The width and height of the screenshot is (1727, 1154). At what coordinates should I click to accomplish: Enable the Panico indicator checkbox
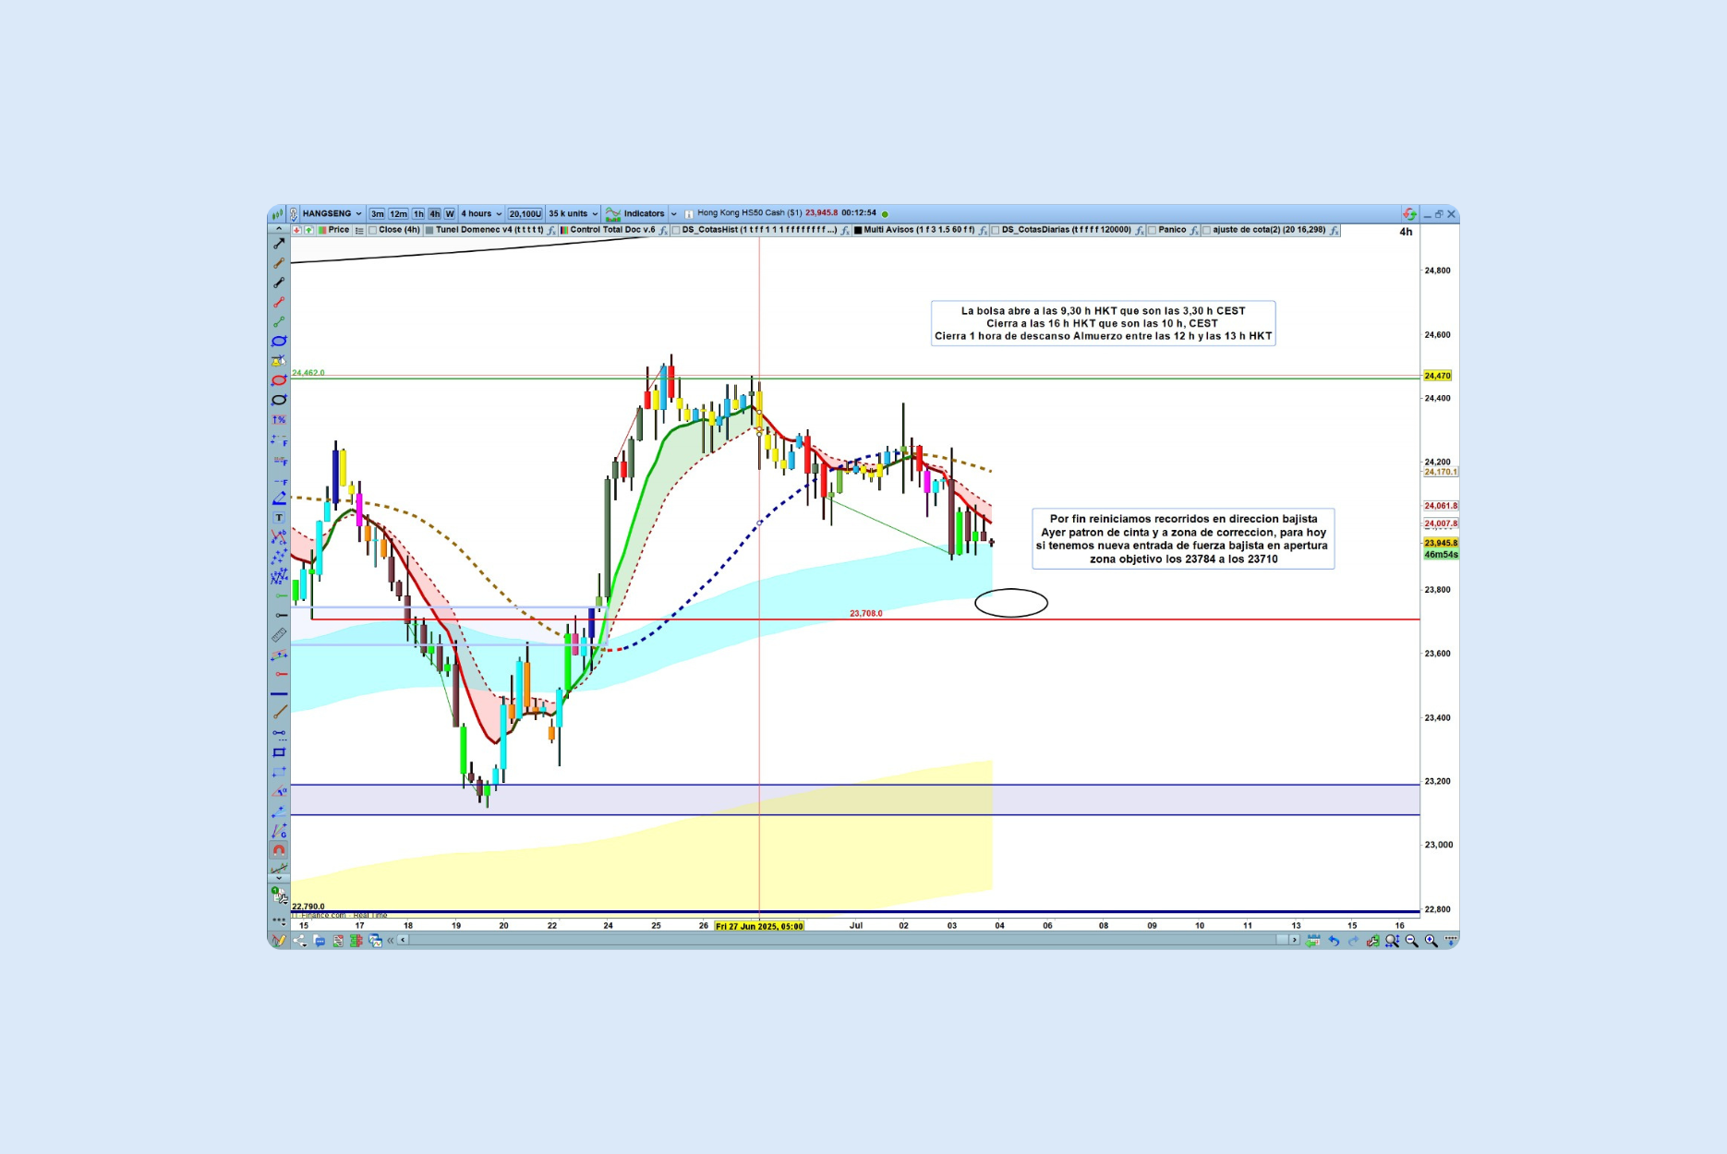[1152, 231]
